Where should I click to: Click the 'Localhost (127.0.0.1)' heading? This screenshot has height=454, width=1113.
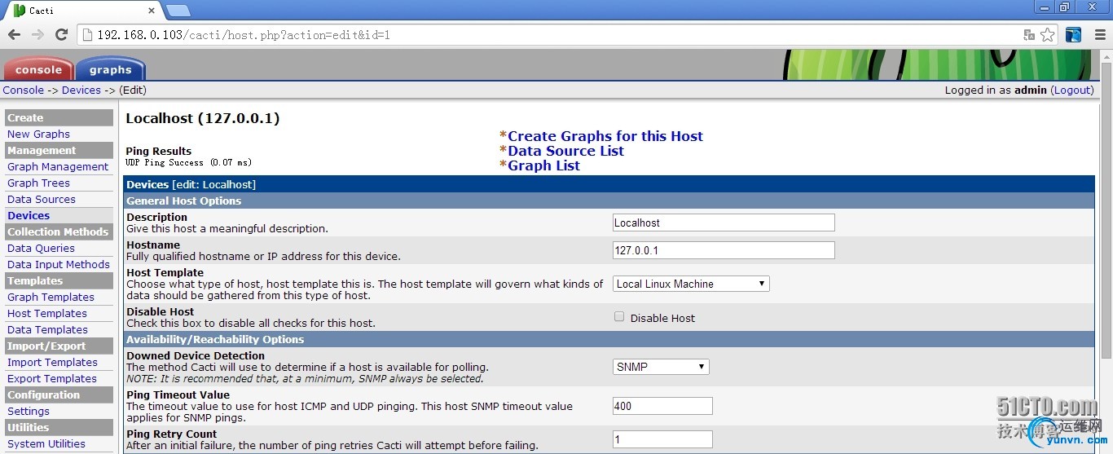pyautogui.click(x=203, y=118)
